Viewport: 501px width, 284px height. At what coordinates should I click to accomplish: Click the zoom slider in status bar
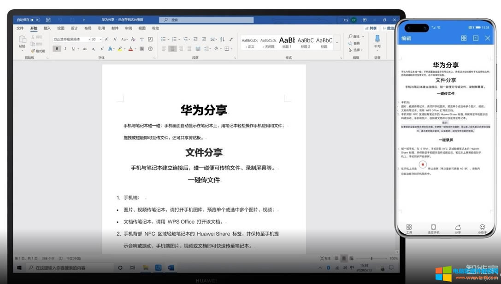[x=371, y=258]
